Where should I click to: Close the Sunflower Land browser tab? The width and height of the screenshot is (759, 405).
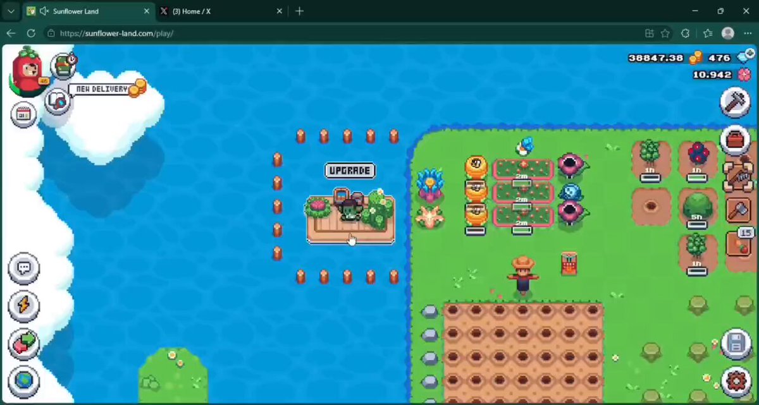146,11
